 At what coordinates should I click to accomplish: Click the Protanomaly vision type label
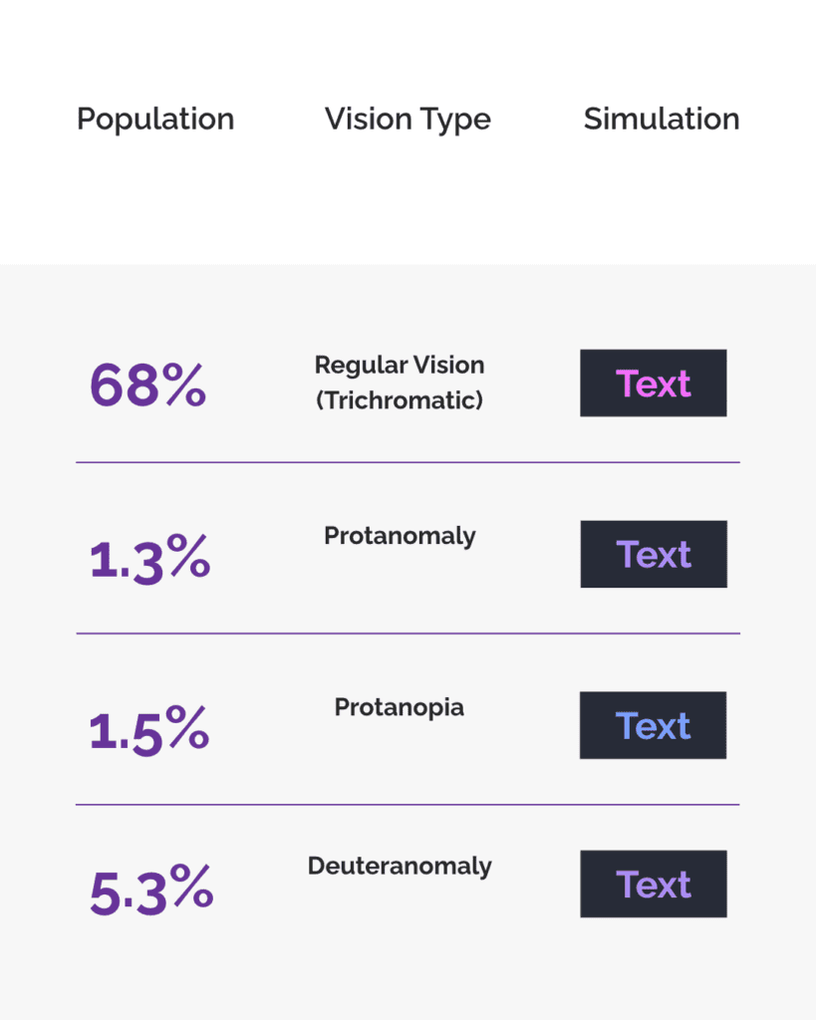pyautogui.click(x=400, y=537)
